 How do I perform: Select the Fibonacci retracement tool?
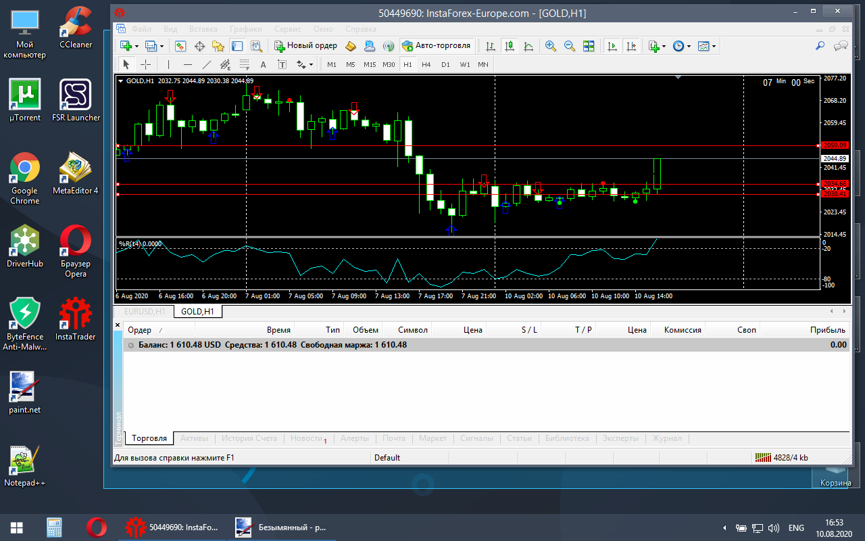243,65
